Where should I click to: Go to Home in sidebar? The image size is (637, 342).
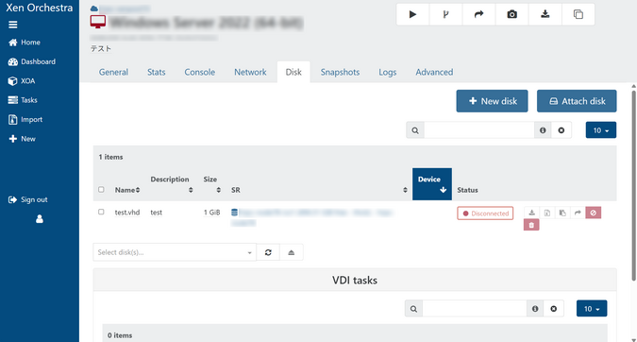25,43
